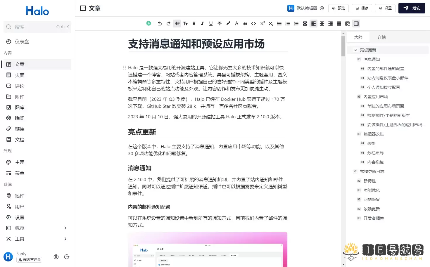Toggle bold formatting

click(x=194, y=24)
